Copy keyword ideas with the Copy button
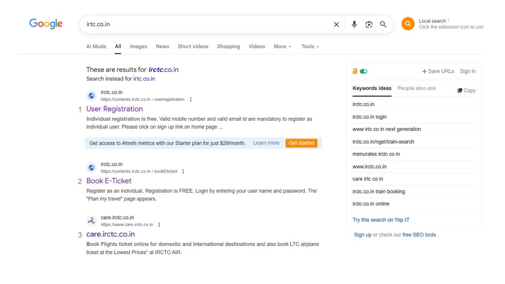Image resolution: width=505 pixels, height=284 pixels. [466, 90]
